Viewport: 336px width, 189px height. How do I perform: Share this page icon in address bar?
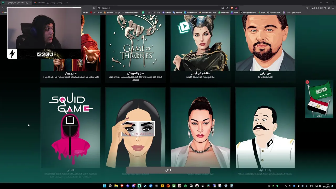tap(227, 8)
